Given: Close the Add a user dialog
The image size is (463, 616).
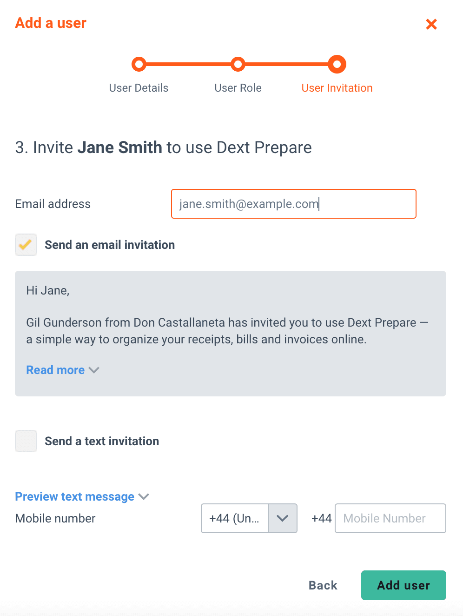Looking at the screenshot, I should pos(431,24).
